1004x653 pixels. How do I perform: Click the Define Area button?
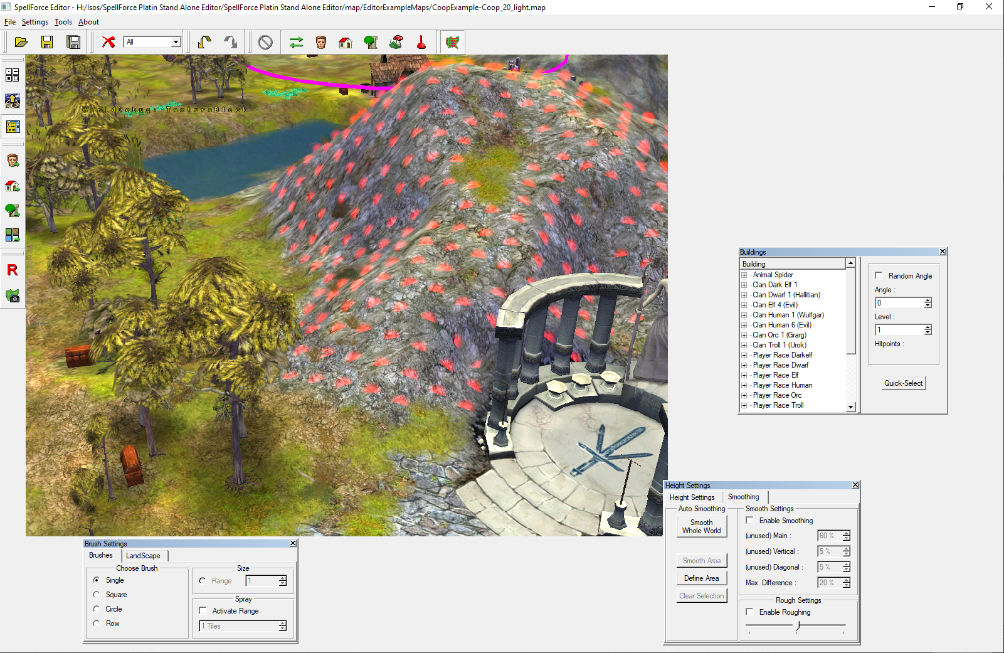pos(702,578)
